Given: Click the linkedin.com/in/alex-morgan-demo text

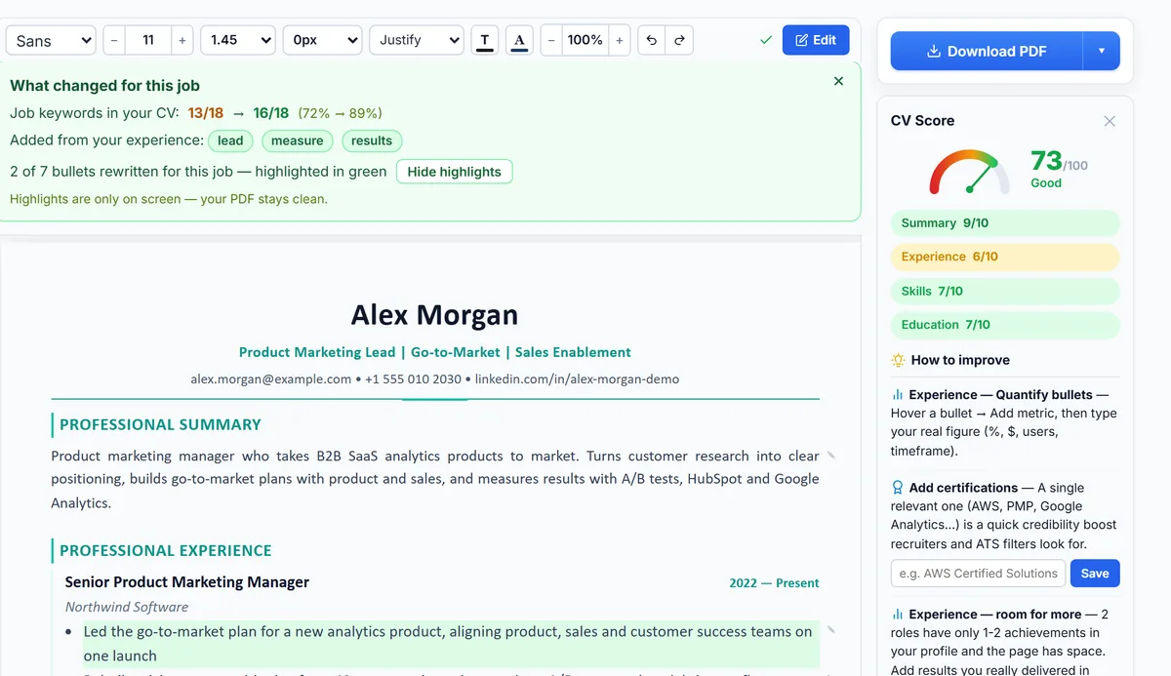Looking at the screenshot, I should (577, 378).
